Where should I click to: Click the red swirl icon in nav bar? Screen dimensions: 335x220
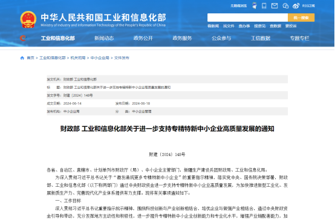(23, 38)
